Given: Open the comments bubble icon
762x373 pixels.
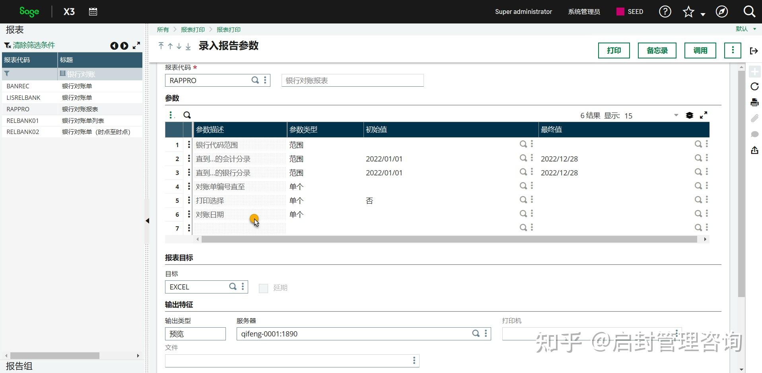Looking at the screenshot, I should point(754,134).
